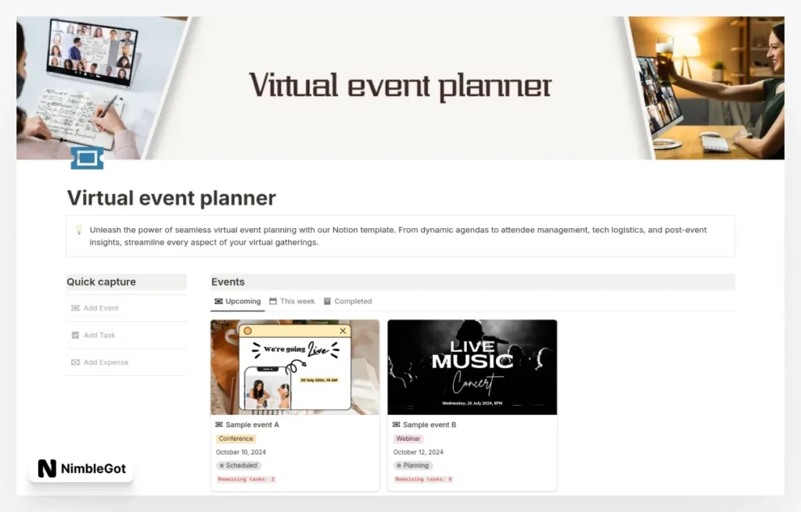Click the icon beside Sample event B title
Viewport: 801px width, 512px height.
point(397,424)
